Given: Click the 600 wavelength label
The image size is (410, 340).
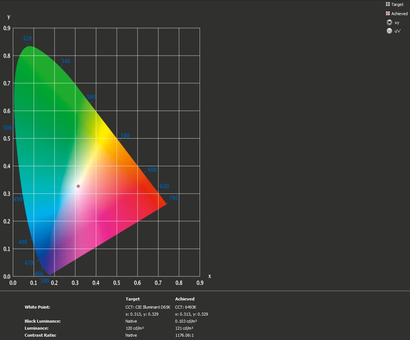Looking at the screenshot, I should [152, 170].
